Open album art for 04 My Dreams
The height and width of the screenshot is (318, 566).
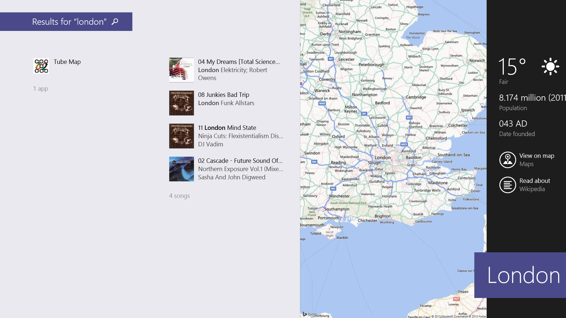(x=182, y=70)
